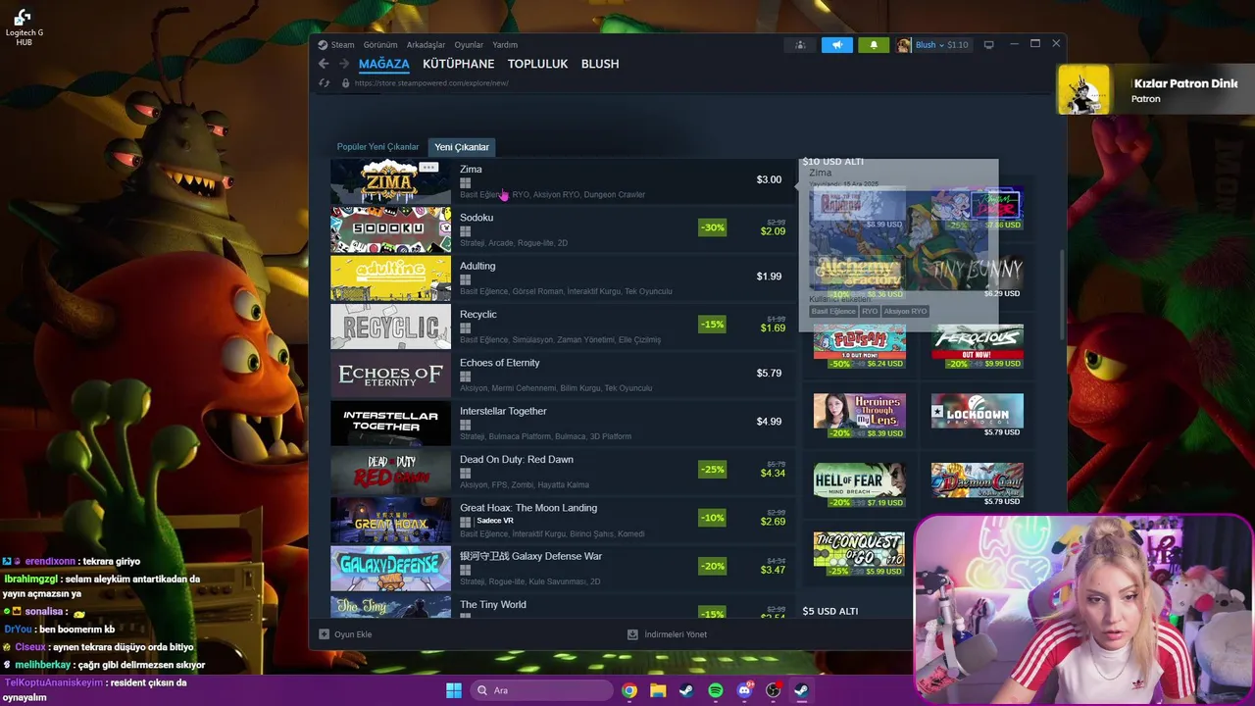1255x706 pixels.
Task: Open the Adulting game listing
Action: click(563, 277)
